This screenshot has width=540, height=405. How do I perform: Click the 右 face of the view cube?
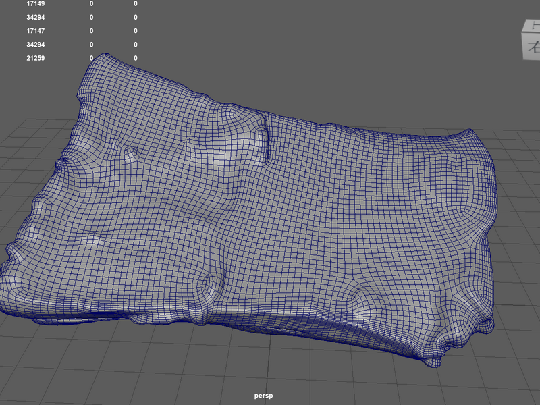pos(532,47)
